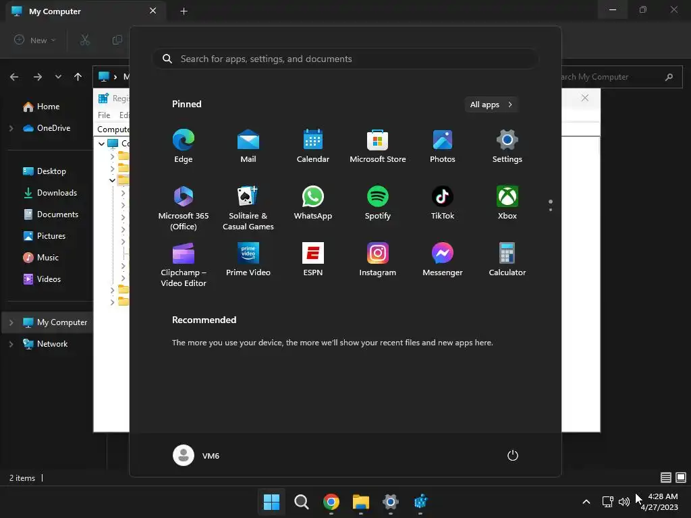
Task: Open recent locations dropdown in Explorer
Action: (58, 77)
